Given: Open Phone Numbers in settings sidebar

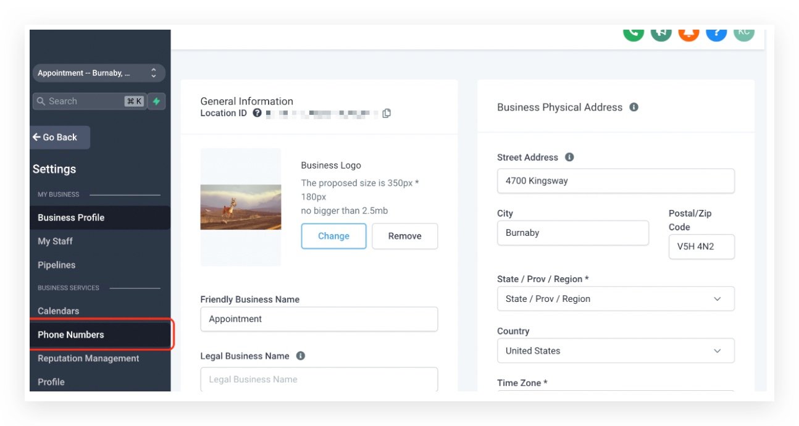Looking at the screenshot, I should point(71,335).
